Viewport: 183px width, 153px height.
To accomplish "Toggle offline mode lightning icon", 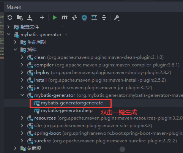I will coord(84,17).
